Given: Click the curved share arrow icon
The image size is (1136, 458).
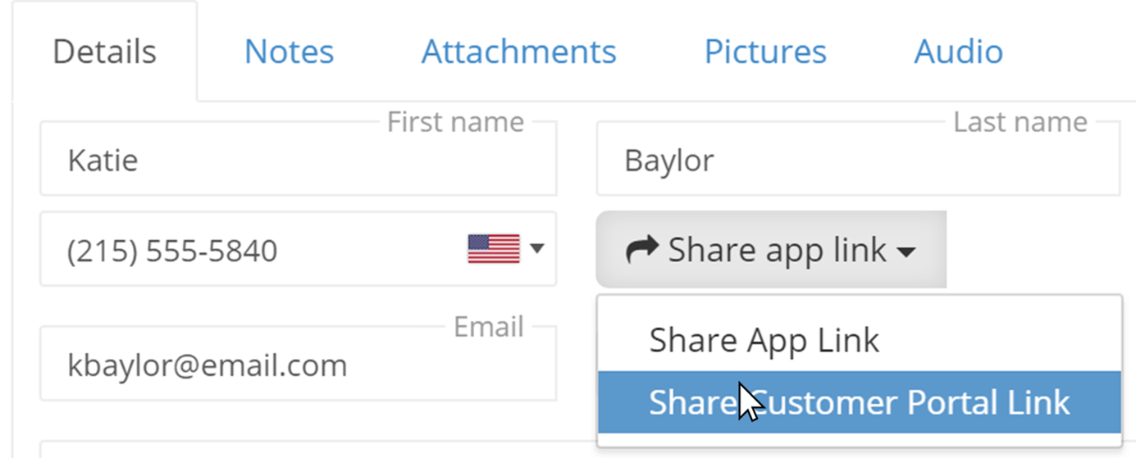Looking at the screenshot, I should click(642, 249).
